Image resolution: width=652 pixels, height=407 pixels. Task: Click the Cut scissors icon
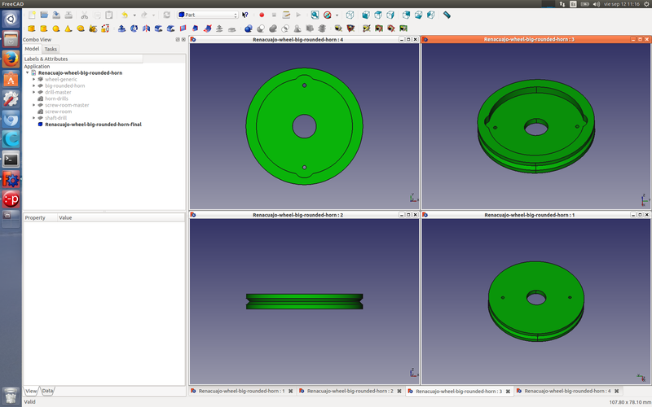point(85,15)
